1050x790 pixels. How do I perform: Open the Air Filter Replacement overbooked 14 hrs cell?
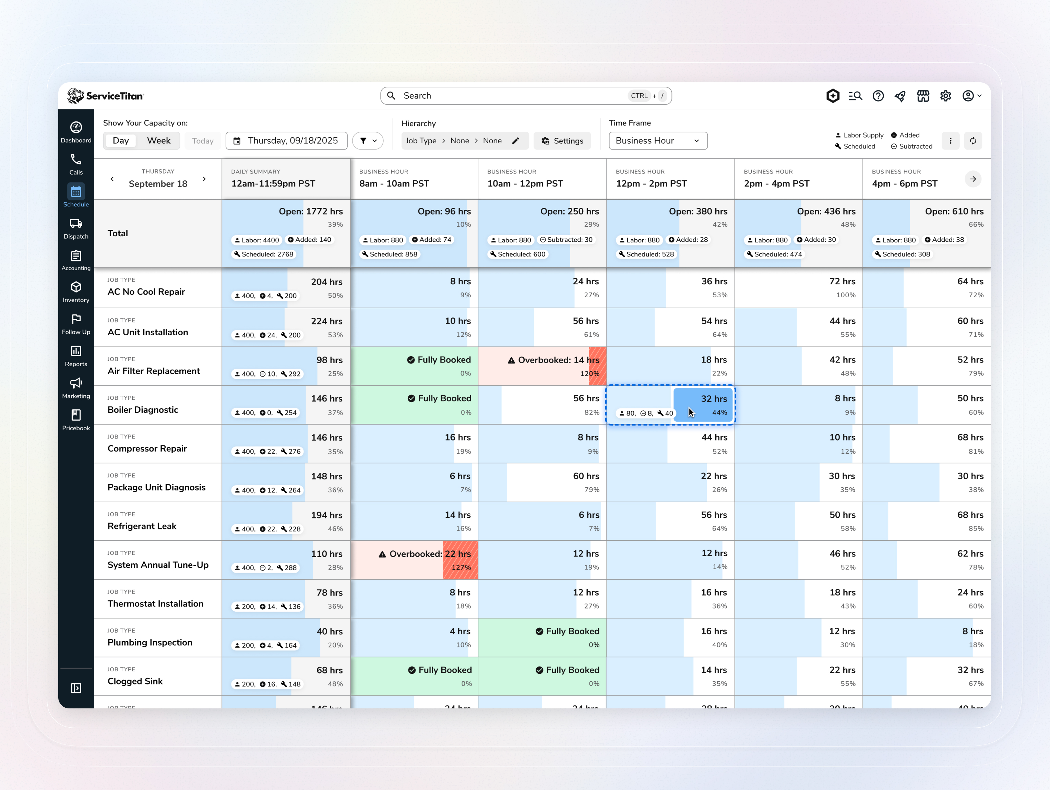[x=542, y=366]
